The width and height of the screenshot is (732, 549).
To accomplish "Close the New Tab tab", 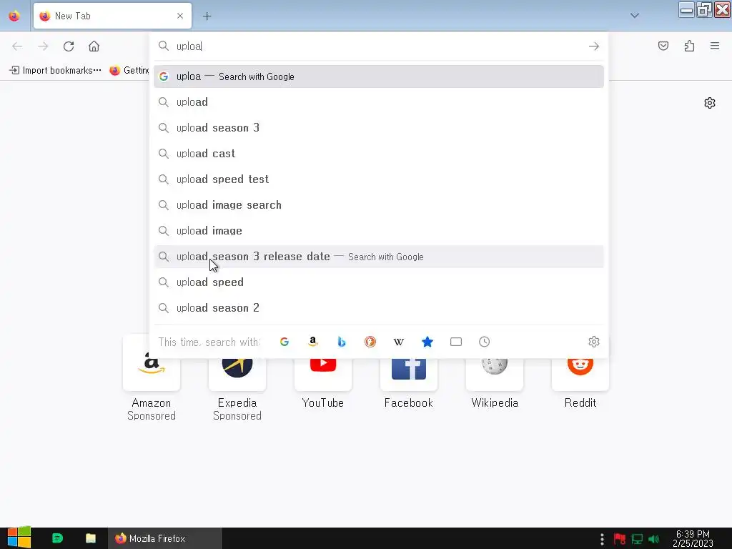I will 180,16.
